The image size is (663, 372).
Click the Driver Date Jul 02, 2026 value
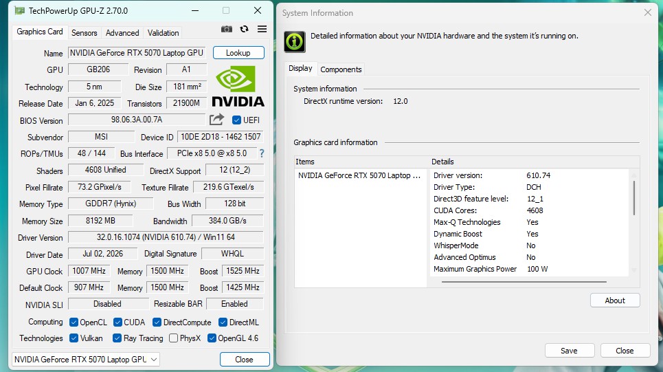[x=103, y=254]
